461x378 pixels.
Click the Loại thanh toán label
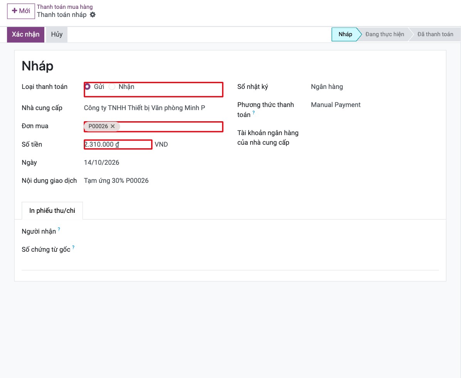tap(45, 87)
